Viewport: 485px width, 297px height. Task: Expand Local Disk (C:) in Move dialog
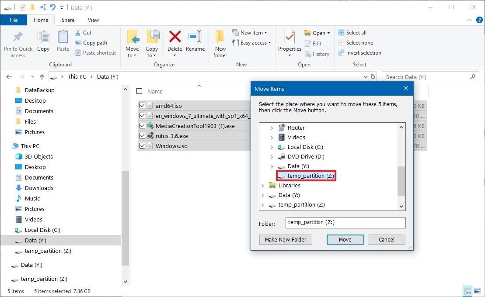tap(272, 147)
